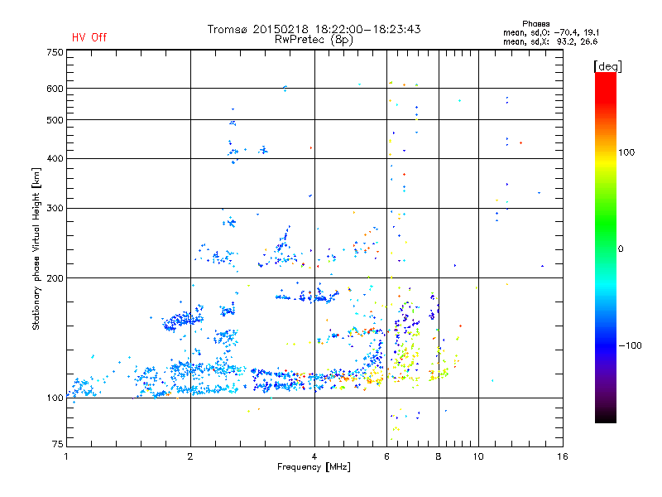Click the 'Phases' statistics heading

pos(535,24)
